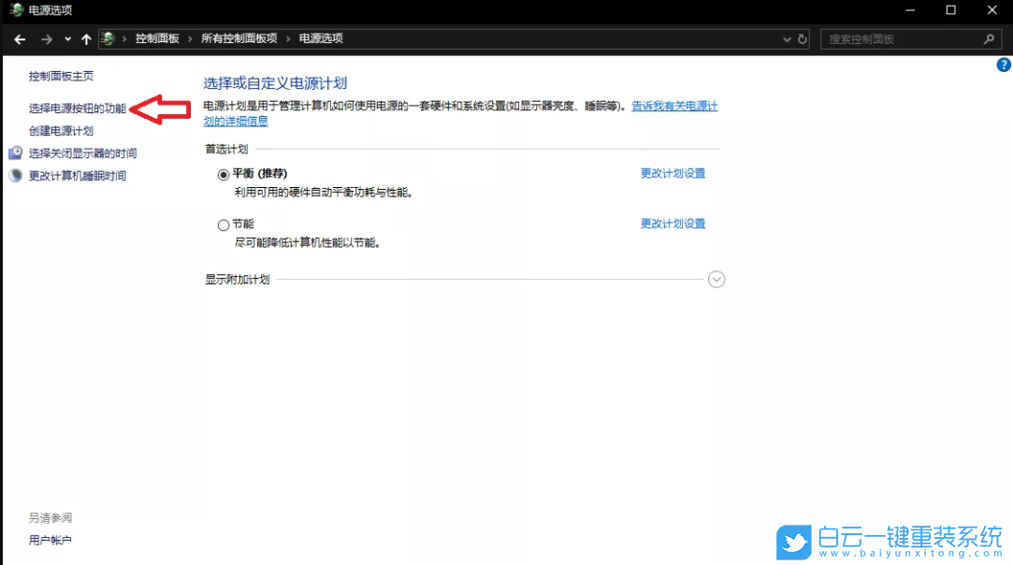Click the magnifier icon in the search box

[x=989, y=38]
